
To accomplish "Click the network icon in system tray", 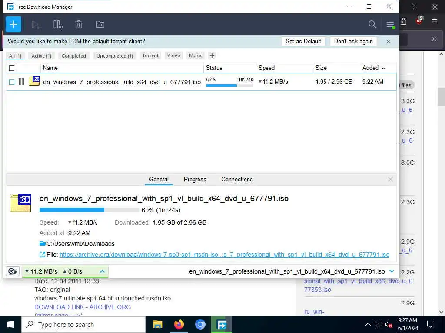I will coord(379,324).
